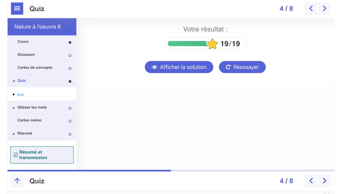
Task: Click the green score progress bar
Action: tap(188, 44)
